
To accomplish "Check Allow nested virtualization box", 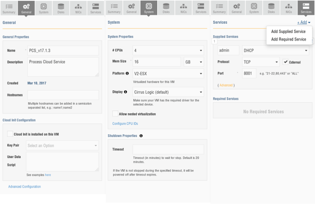I will tap(115, 114).
